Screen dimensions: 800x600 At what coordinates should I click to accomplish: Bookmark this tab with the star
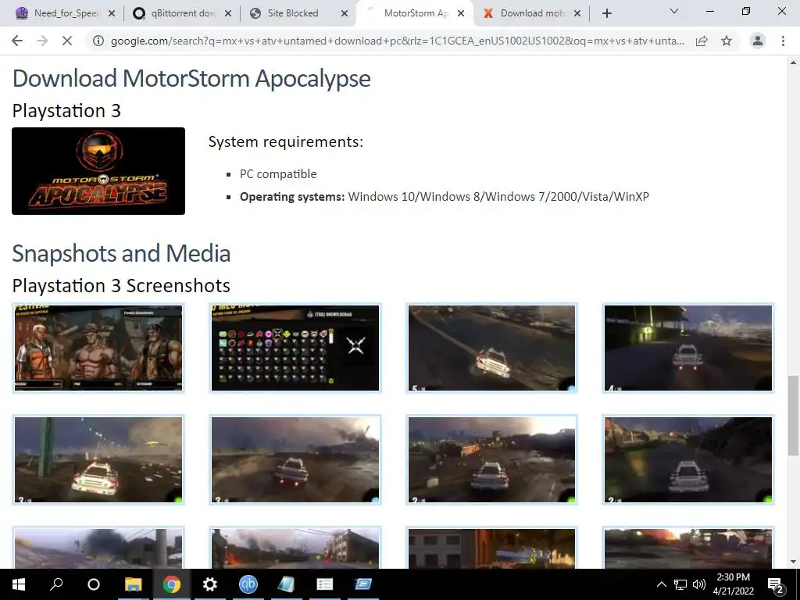click(727, 41)
